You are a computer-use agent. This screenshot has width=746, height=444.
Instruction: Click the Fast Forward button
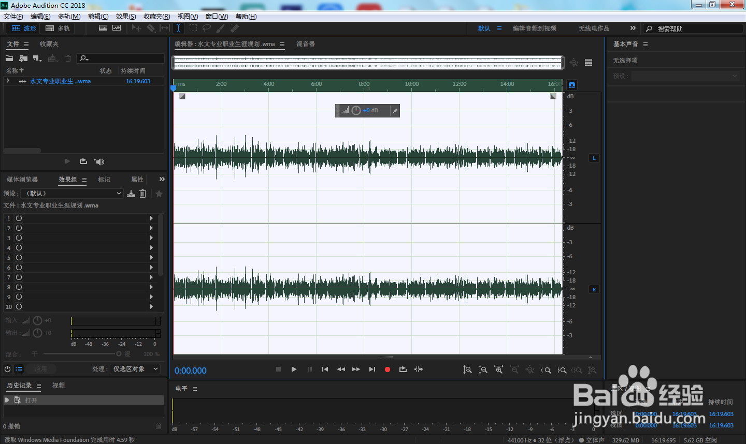(356, 369)
